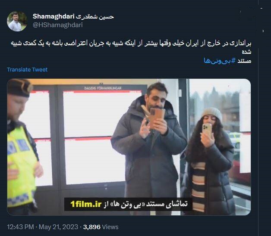
Task: Click the yellow 1film.ir watermark in video
Action: pyautogui.click(x=86, y=204)
